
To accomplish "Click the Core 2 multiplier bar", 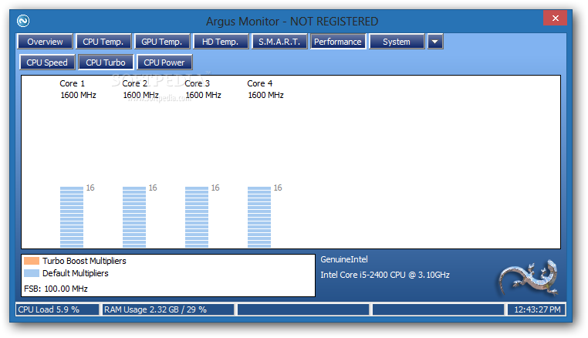I will pos(134,217).
